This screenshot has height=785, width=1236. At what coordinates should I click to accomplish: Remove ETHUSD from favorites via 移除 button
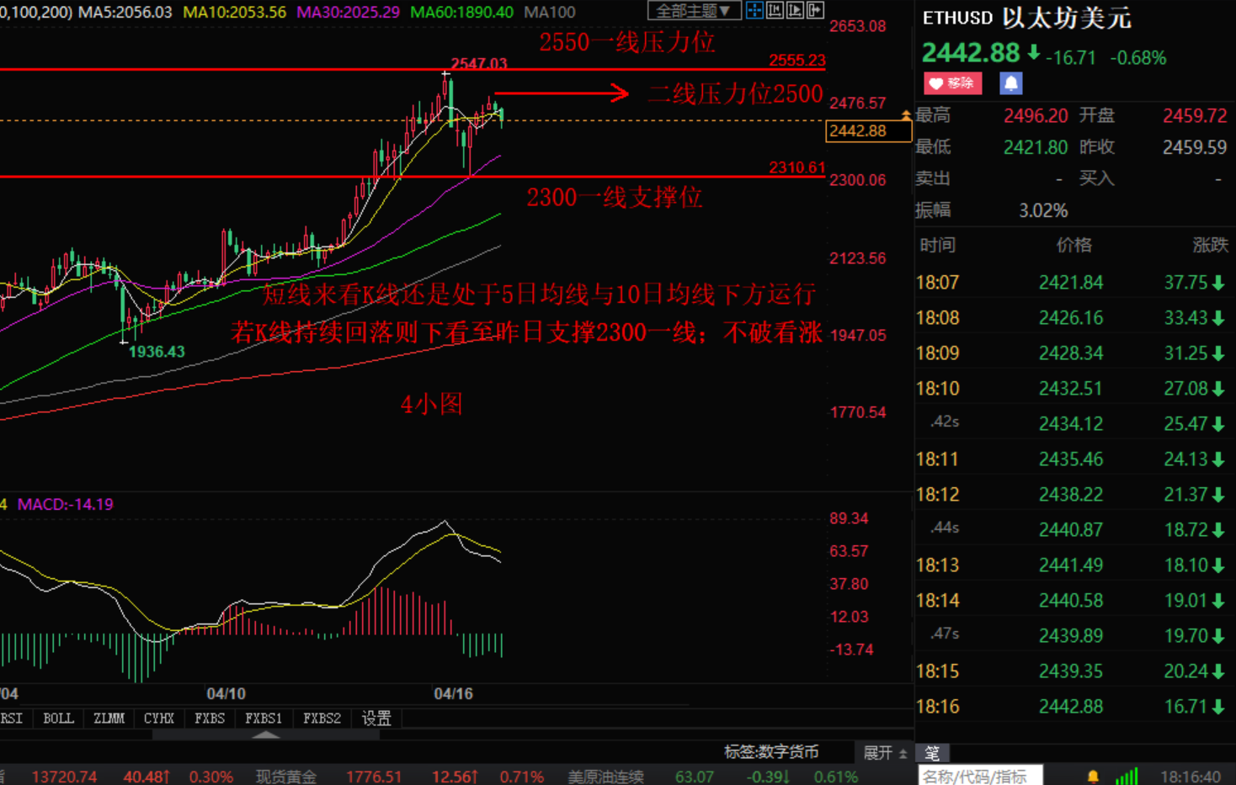(x=952, y=83)
